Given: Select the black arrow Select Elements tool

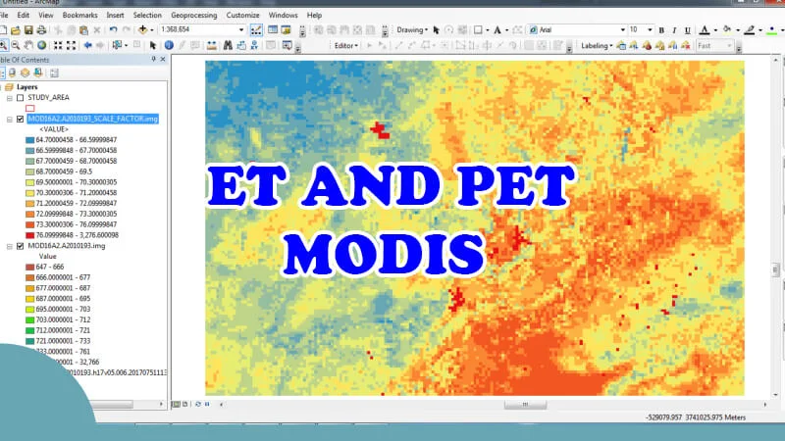Looking at the screenshot, I should coord(153,45).
